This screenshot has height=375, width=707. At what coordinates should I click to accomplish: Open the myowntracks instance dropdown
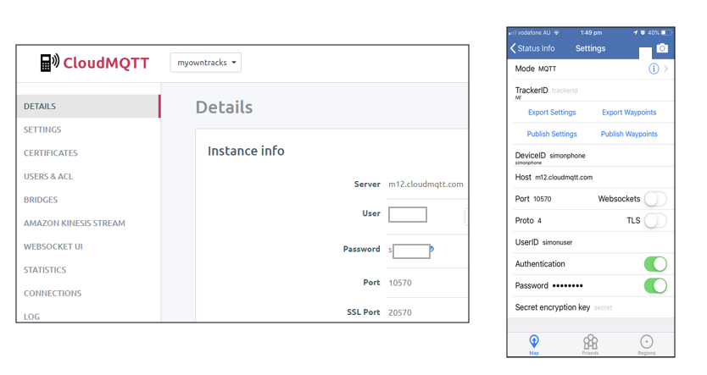click(x=206, y=63)
